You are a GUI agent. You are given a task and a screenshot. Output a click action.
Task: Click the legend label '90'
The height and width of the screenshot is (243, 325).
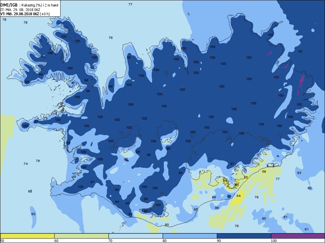[x=219, y=240]
